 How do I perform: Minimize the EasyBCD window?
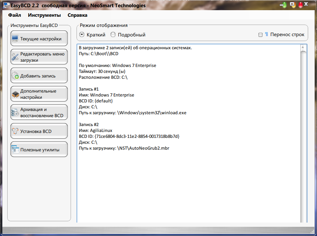[283, 5]
